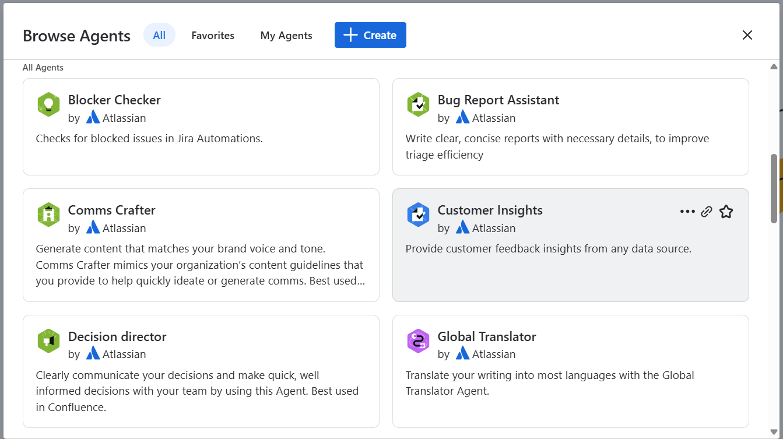Star Customer Insights as a favorite
The height and width of the screenshot is (439, 783).
[726, 212]
